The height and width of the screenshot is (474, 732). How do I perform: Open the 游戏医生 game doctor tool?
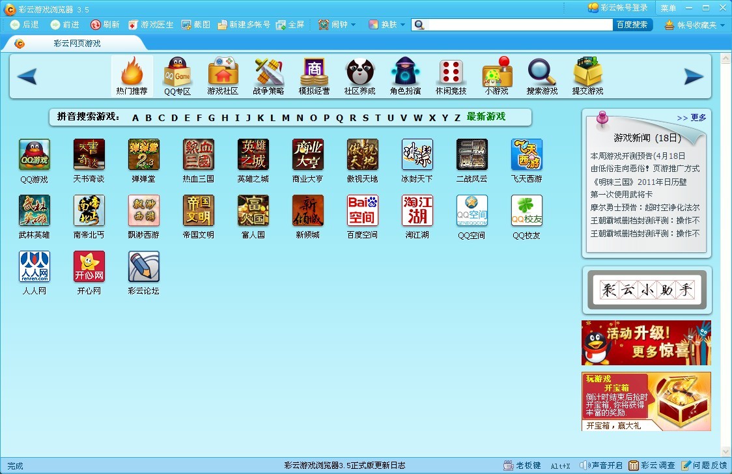[x=151, y=25]
